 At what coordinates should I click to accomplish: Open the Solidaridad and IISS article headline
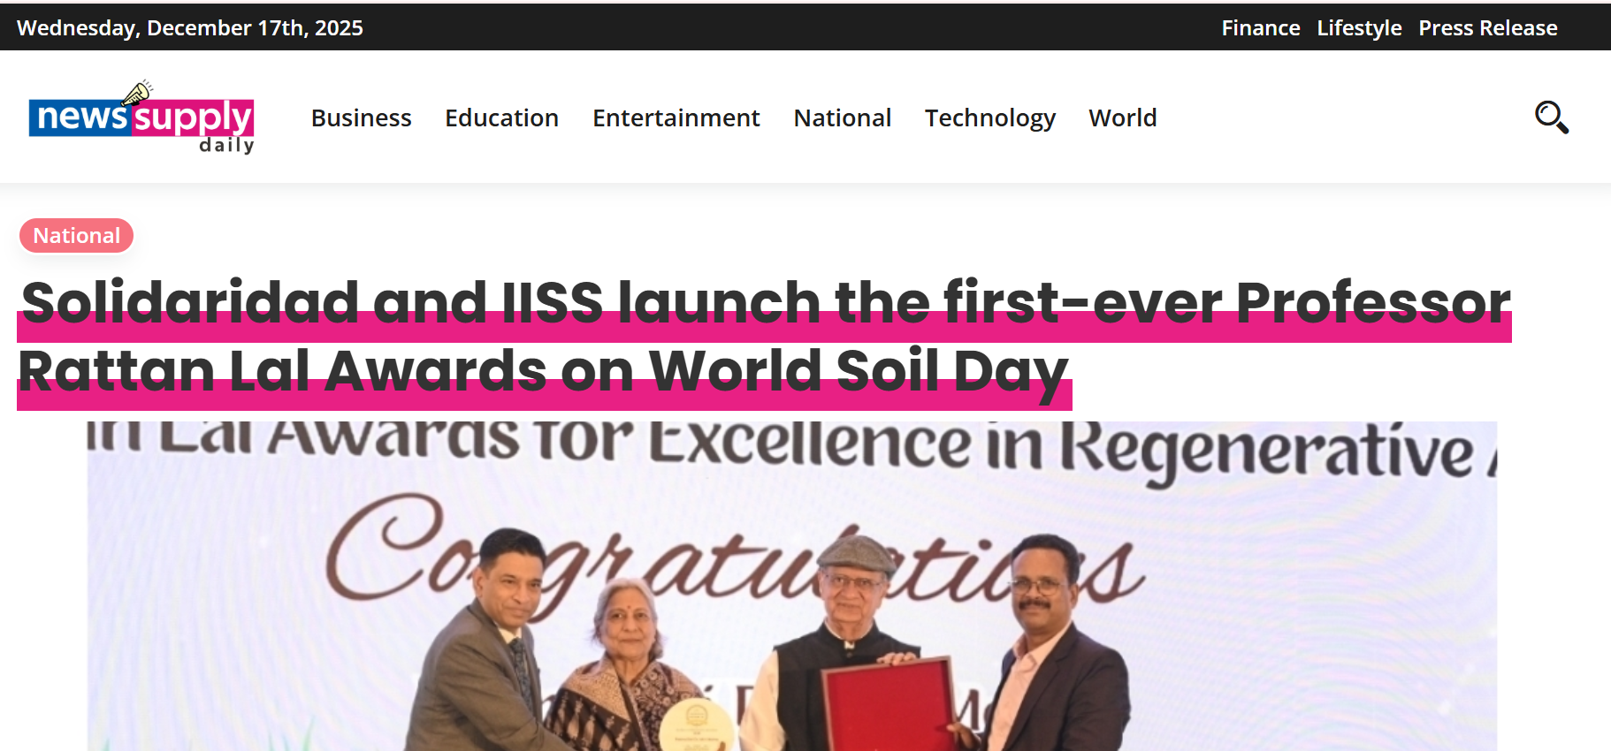tap(764, 337)
